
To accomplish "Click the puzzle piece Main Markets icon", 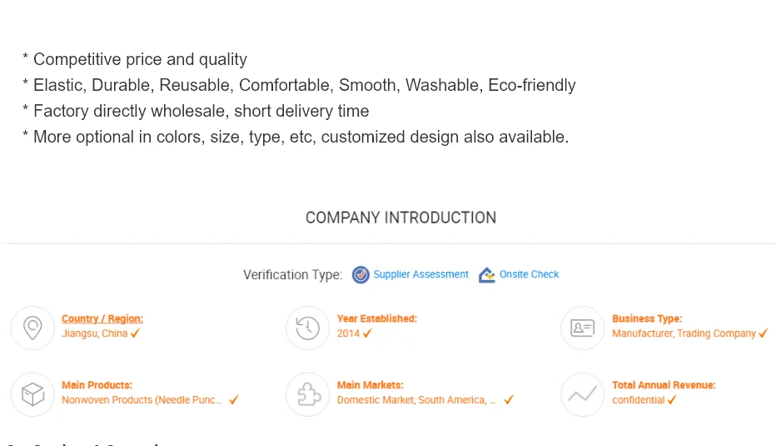I will (309, 394).
